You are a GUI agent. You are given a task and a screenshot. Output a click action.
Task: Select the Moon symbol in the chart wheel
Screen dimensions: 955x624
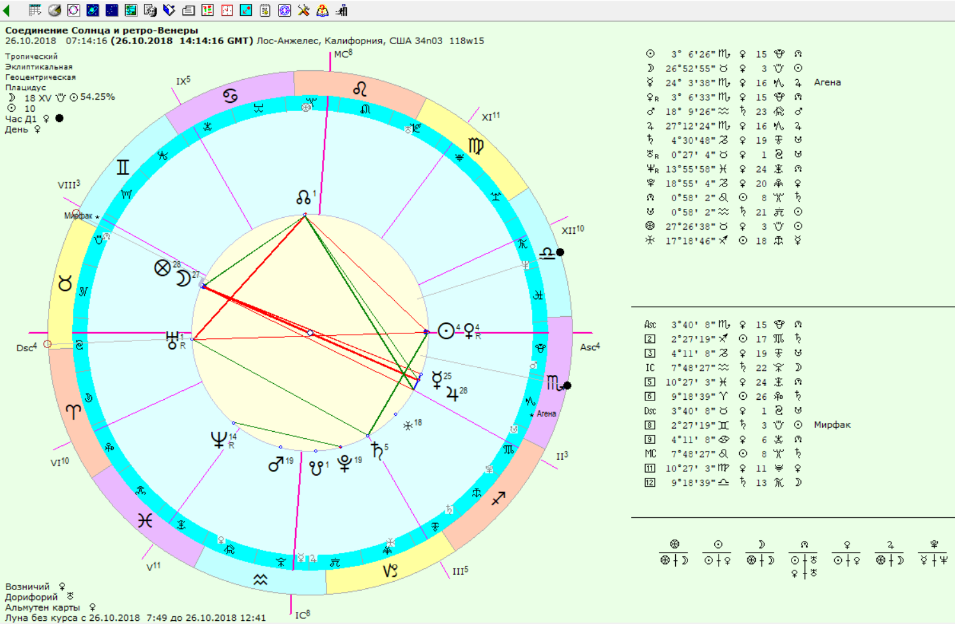(183, 279)
